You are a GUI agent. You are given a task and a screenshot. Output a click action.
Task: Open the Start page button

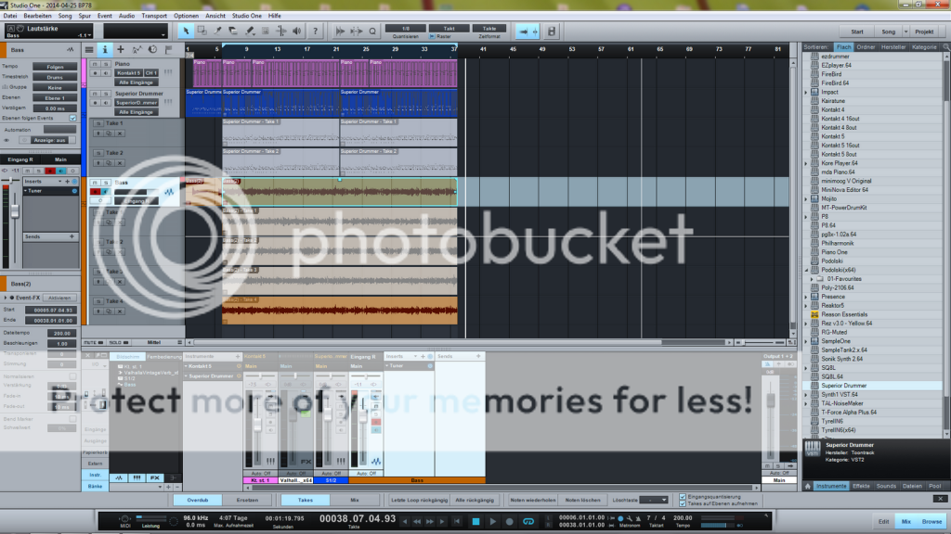(x=857, y=32)
